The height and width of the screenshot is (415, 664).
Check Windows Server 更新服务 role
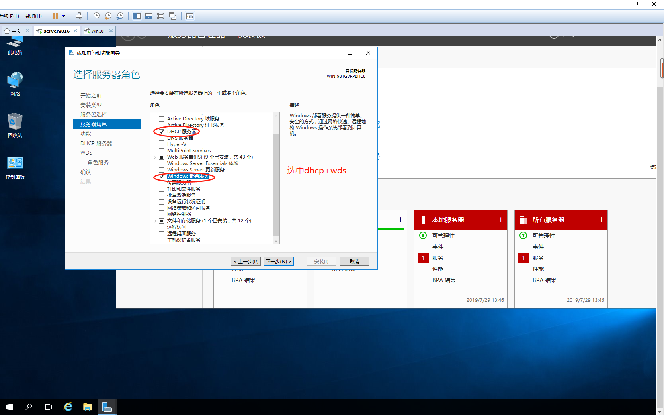[162, 170]
